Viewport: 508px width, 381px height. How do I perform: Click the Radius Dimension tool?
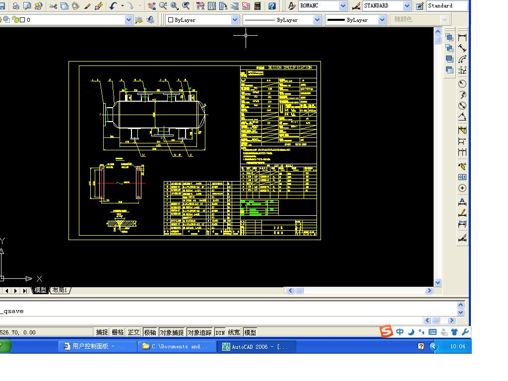click(x=462, y=84)
